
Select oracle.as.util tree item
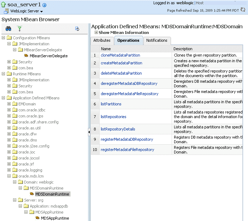click(x=29, y=128)
